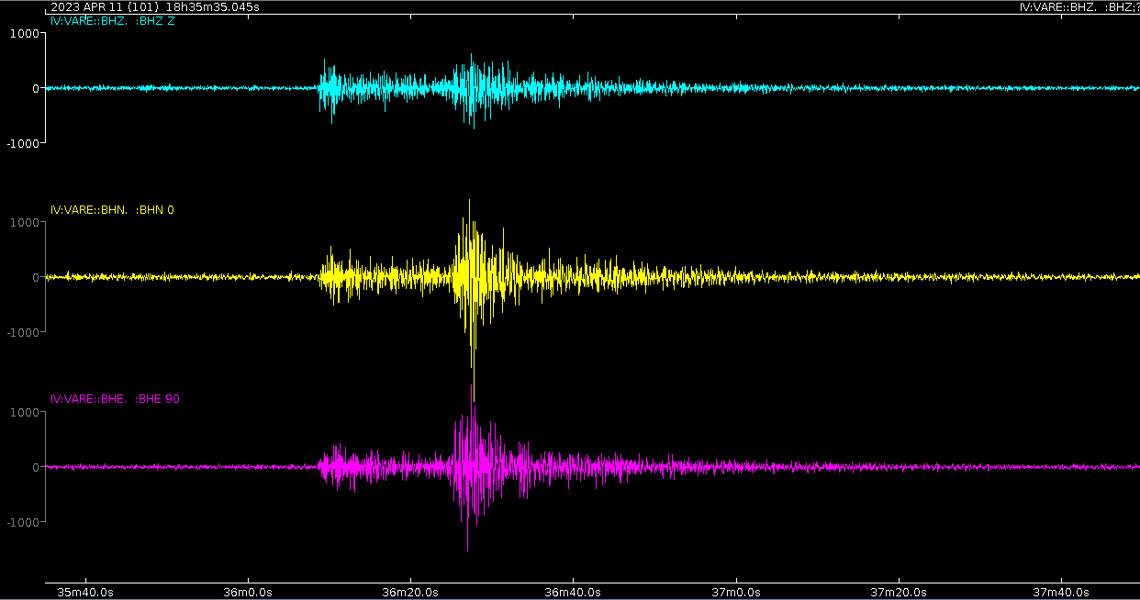Click the 0 amplitude tick of the BHN trace
Image resolution: width=1140 pixels, height=600 pixels.
(35, 277)
